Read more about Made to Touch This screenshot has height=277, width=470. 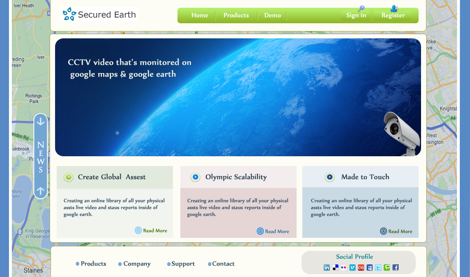400,231
